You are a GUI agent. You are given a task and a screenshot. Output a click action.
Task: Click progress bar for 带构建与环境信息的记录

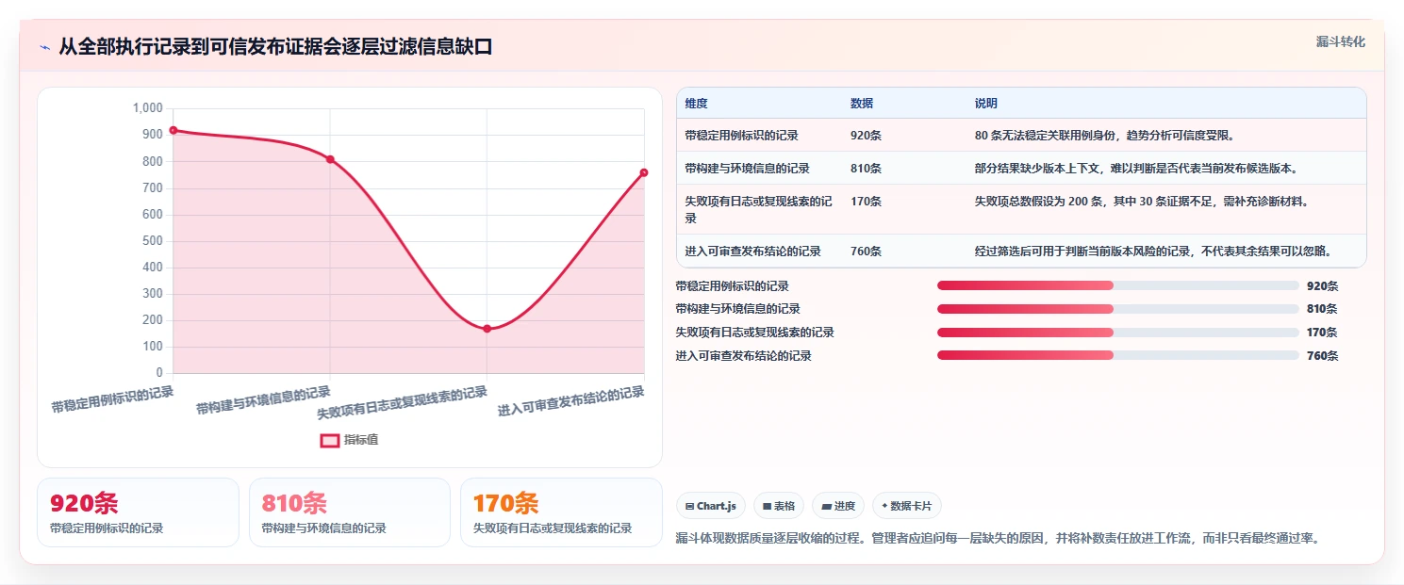coord(1118,309)
